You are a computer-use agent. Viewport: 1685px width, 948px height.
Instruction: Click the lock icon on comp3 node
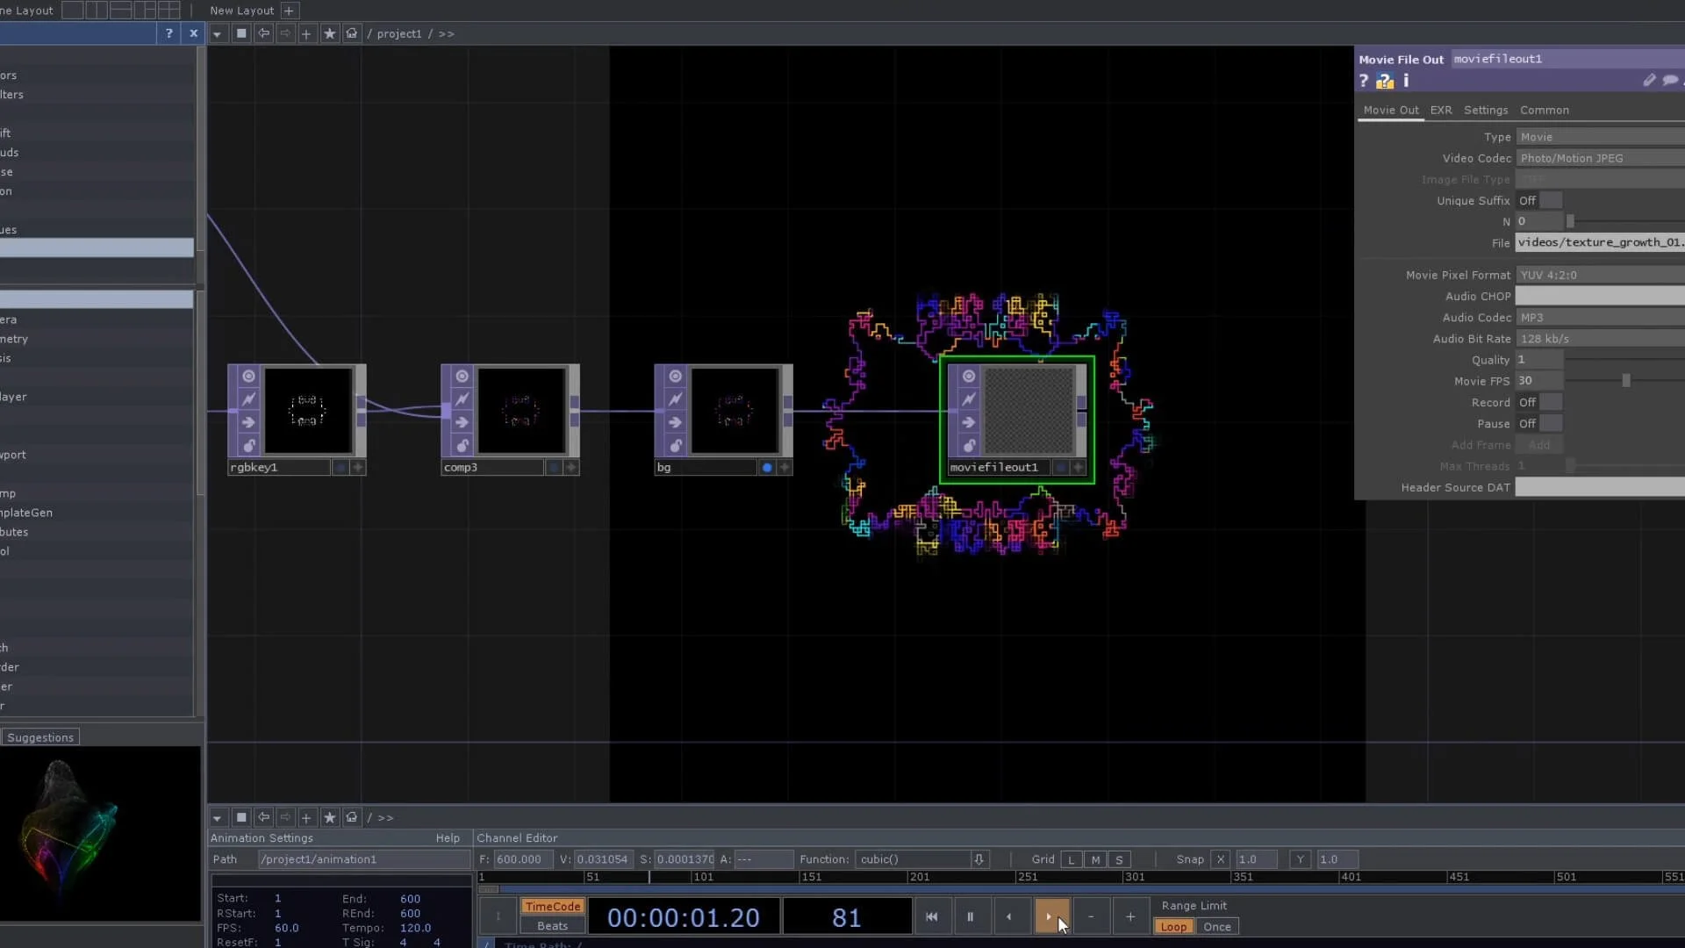coord(462,445)
